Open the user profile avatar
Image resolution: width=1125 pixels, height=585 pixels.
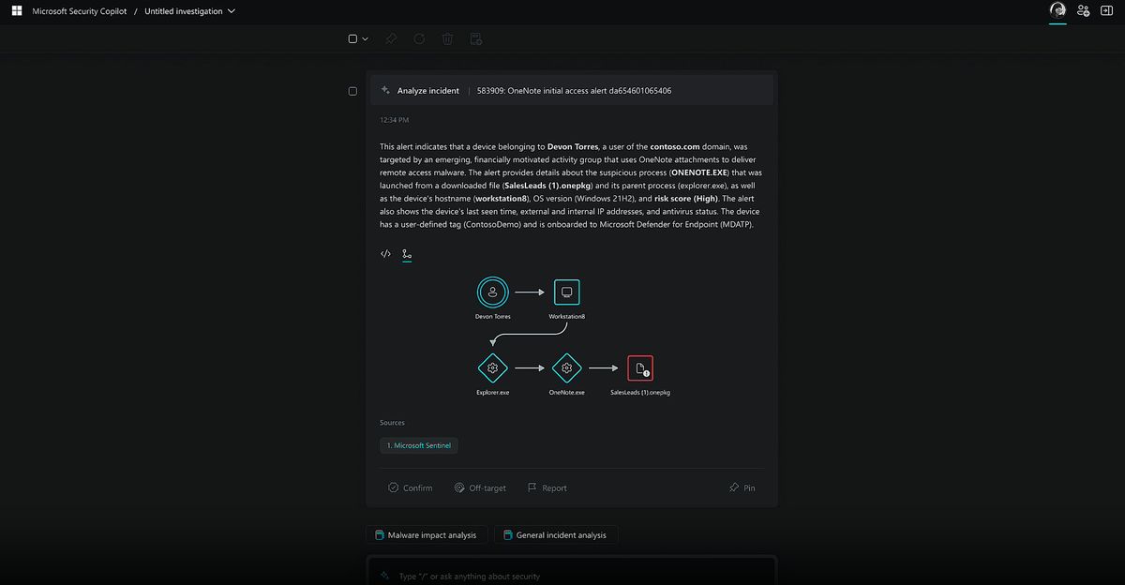[x=1057, y=10]
